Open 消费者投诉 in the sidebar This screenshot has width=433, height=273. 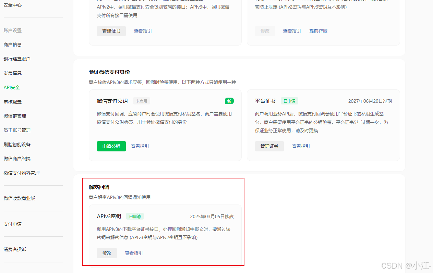click(15, 249)
